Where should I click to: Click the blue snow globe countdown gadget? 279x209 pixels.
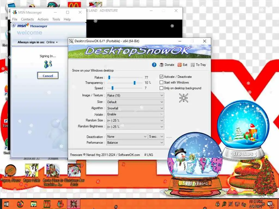click(x=243, y=130)
